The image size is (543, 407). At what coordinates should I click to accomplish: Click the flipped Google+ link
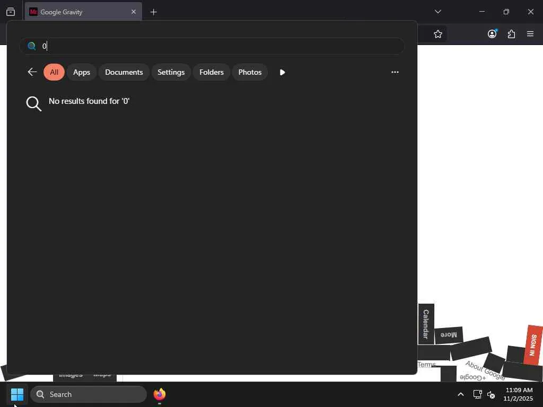pyautogui.click(x=472, y=377)
